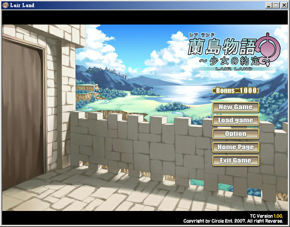
Task: Click the Exit Game button
Action: tap(236, 161)
